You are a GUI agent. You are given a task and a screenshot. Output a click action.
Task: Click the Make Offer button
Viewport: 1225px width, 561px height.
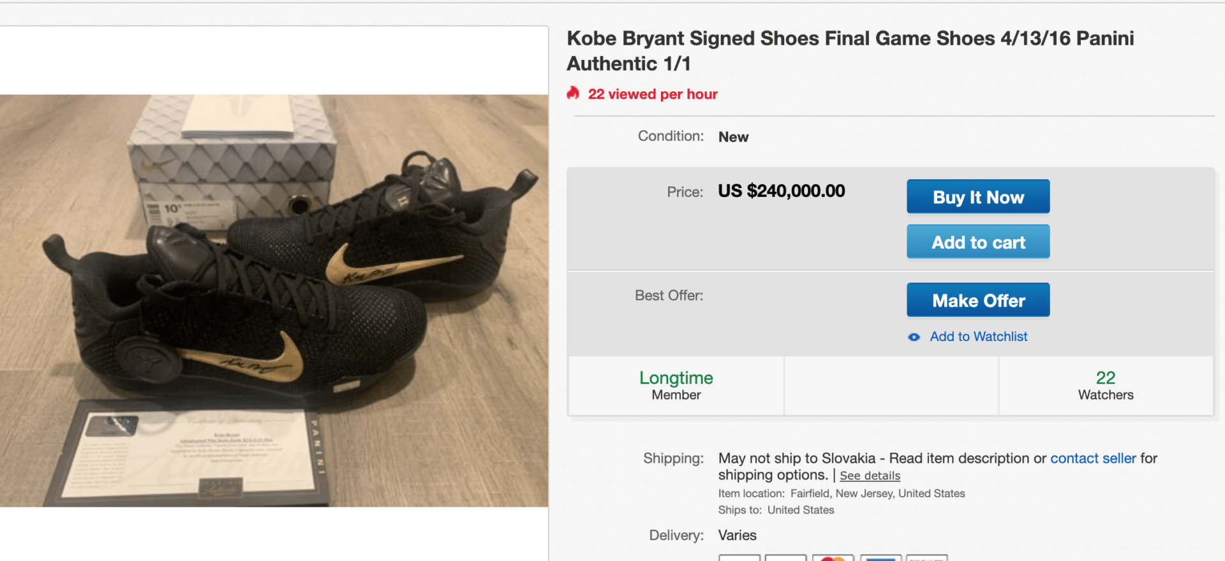point(977,300)
